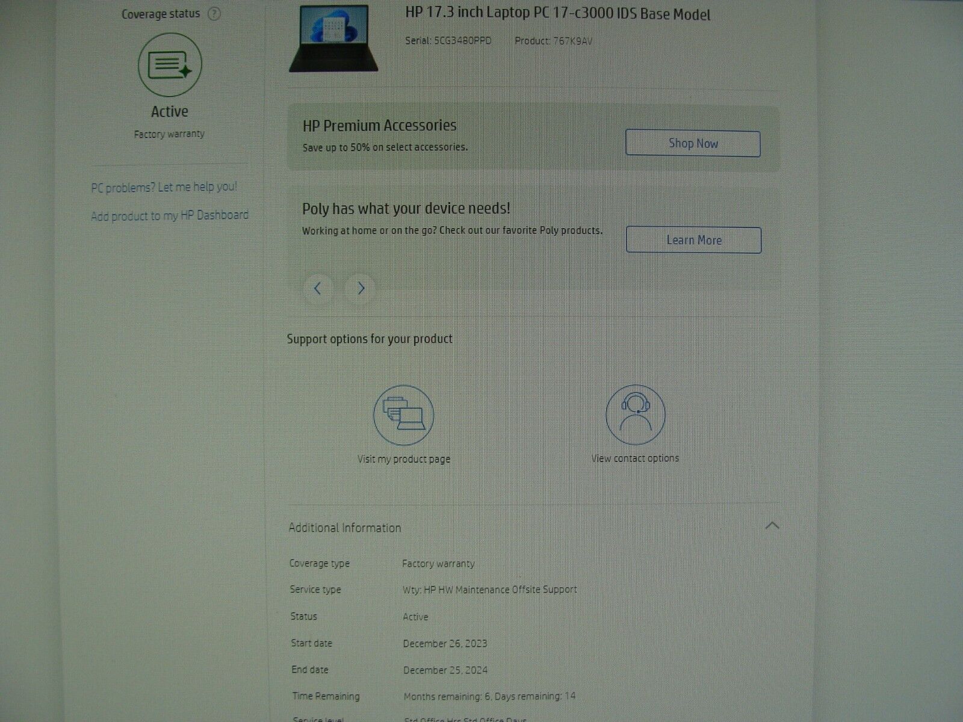The height and width of the screenshot is (722, 963).
Task: Click the Wty: HP HW Maintenance Offsite Support text
Action: click(x=490, y=590)
